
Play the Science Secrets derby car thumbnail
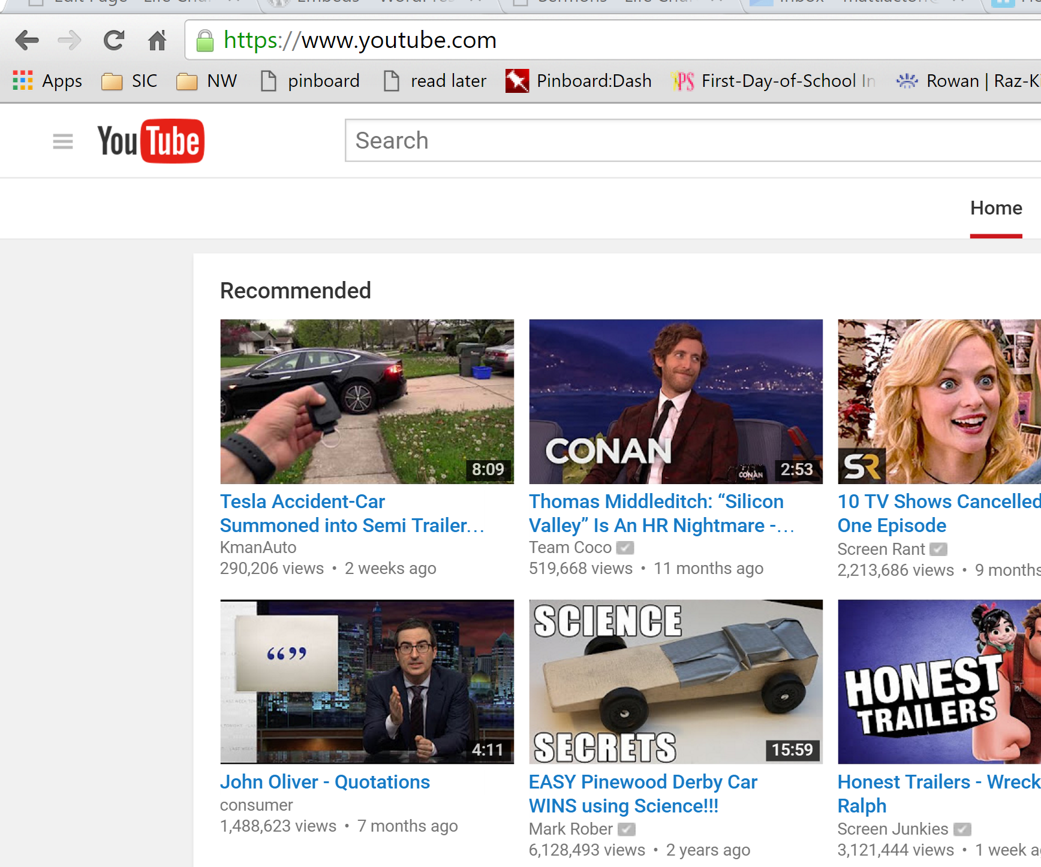point(676,682)
